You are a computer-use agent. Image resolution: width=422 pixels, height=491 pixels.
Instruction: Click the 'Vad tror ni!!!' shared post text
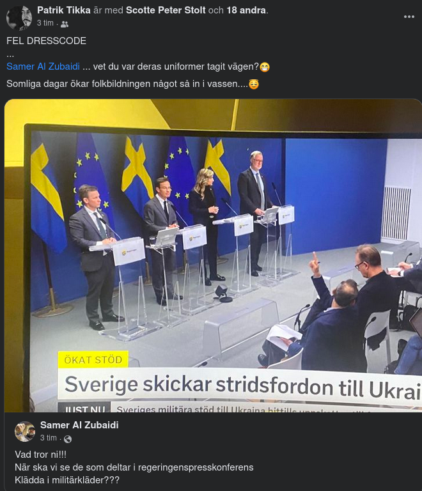pos(41,455)
